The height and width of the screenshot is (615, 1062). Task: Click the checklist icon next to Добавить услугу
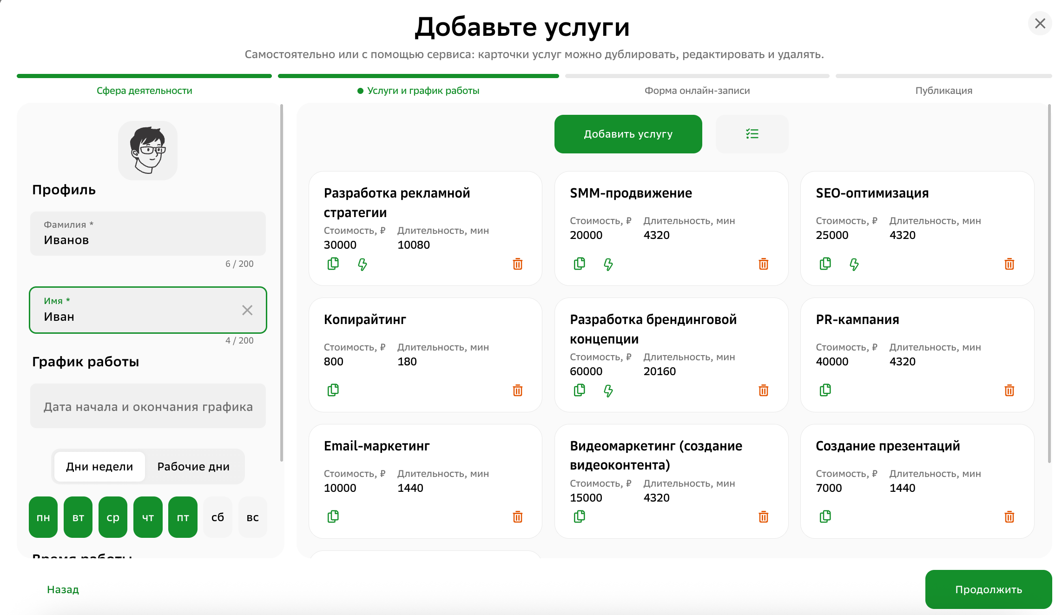(x=752, y=134)
